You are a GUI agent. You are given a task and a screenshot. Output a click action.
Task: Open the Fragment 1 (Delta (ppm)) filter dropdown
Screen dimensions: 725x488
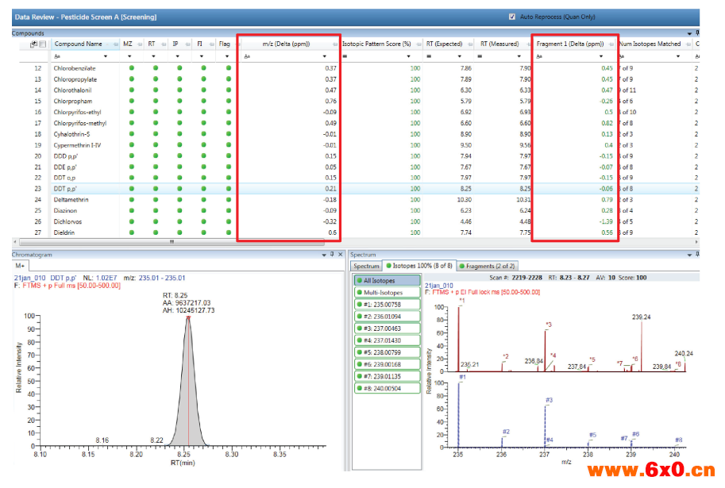601,56
